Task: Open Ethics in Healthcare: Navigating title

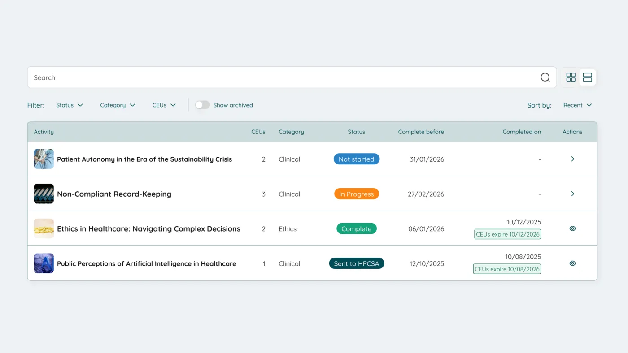Action: 148,229
